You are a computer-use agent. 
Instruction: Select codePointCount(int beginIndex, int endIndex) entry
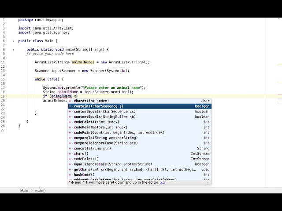(x=140, y=133)
